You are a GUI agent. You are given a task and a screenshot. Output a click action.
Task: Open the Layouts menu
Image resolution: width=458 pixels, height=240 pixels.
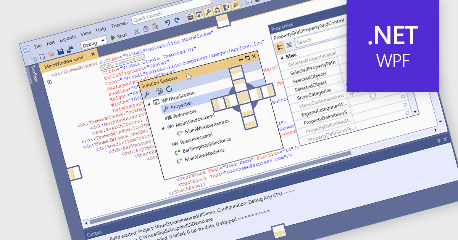68,38
